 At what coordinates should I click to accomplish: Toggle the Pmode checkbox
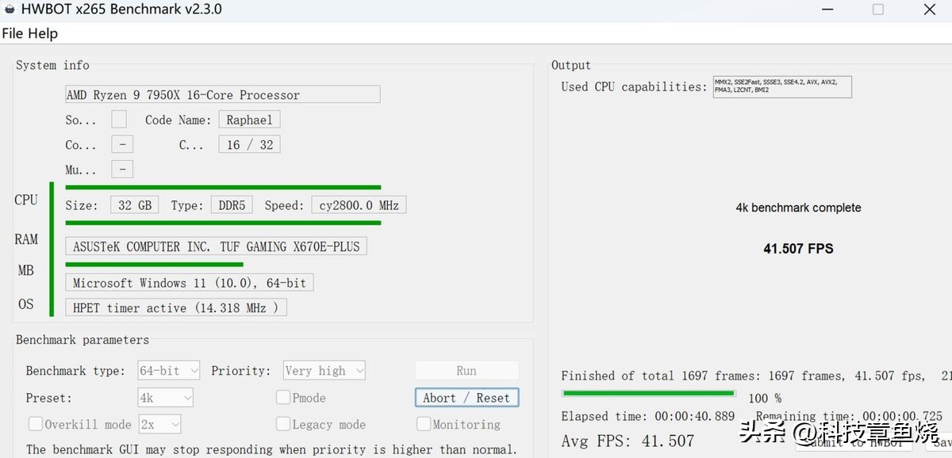coord(283,397)
